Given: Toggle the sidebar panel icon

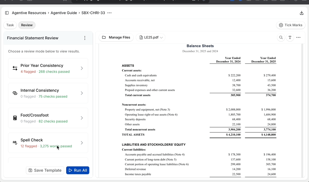Looking at the screenshot, I should (x=7, y=13).
